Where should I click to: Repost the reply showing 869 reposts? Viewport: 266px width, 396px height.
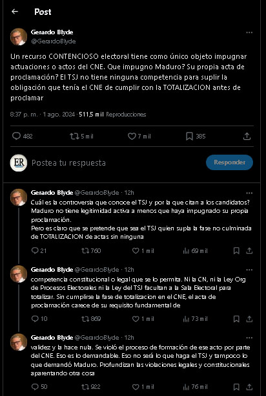coord(91,319)
